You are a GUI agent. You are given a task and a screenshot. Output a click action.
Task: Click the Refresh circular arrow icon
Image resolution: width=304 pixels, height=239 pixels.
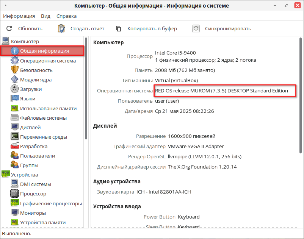9,28
